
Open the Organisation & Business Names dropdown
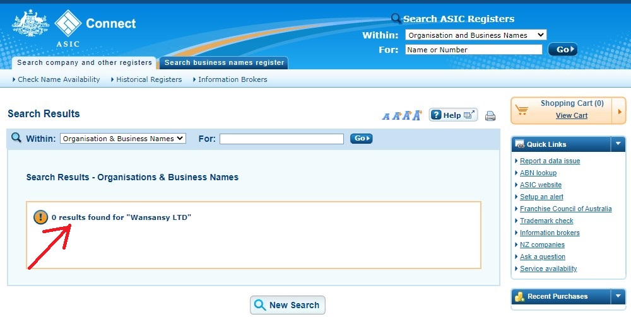click(x=123, y=139)
